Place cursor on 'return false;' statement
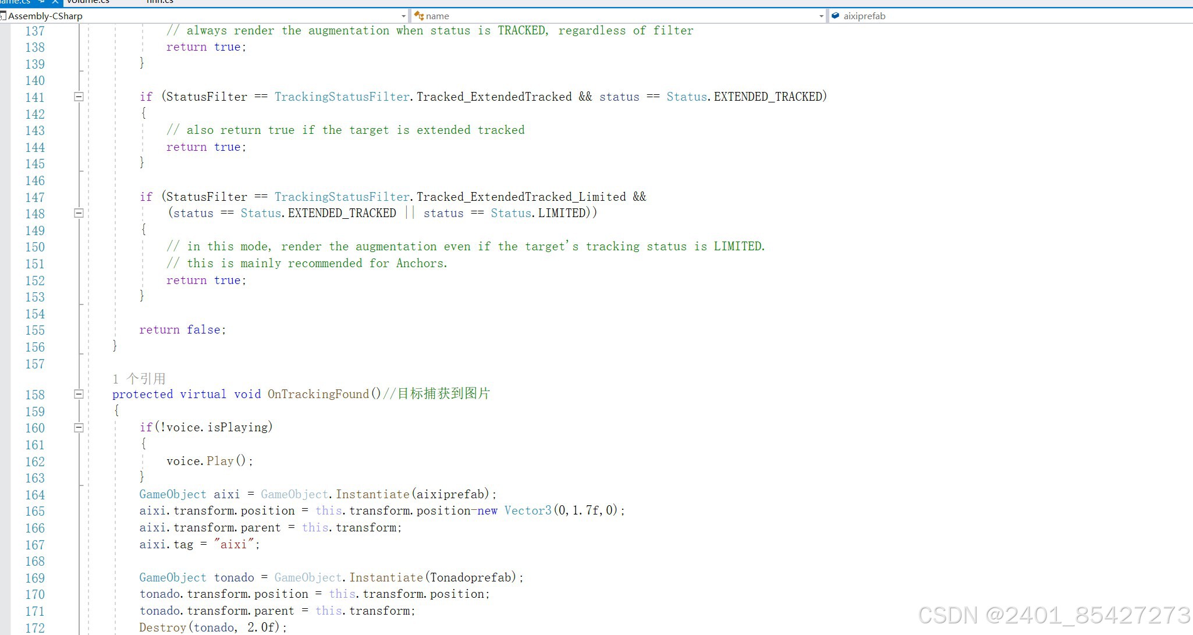 coord(182,330)
